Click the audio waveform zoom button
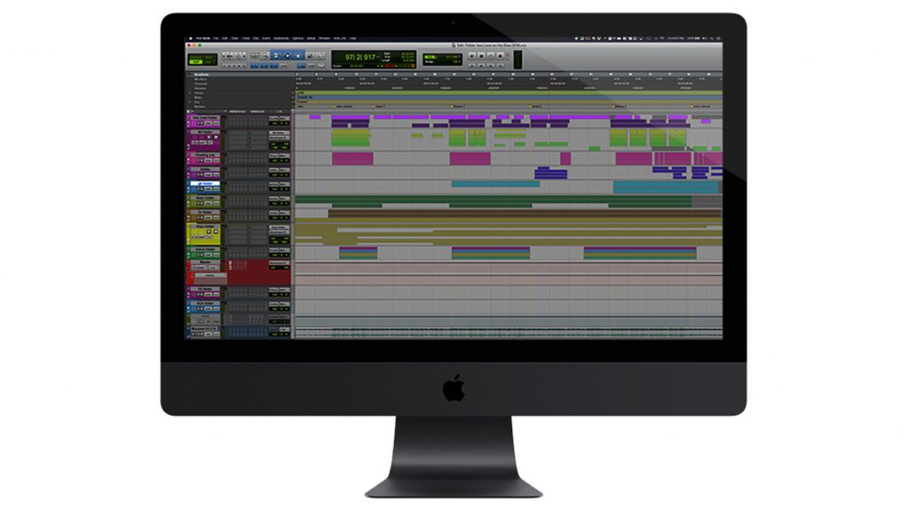The width and height of the screenshot is (909, 510). point(230,56)
